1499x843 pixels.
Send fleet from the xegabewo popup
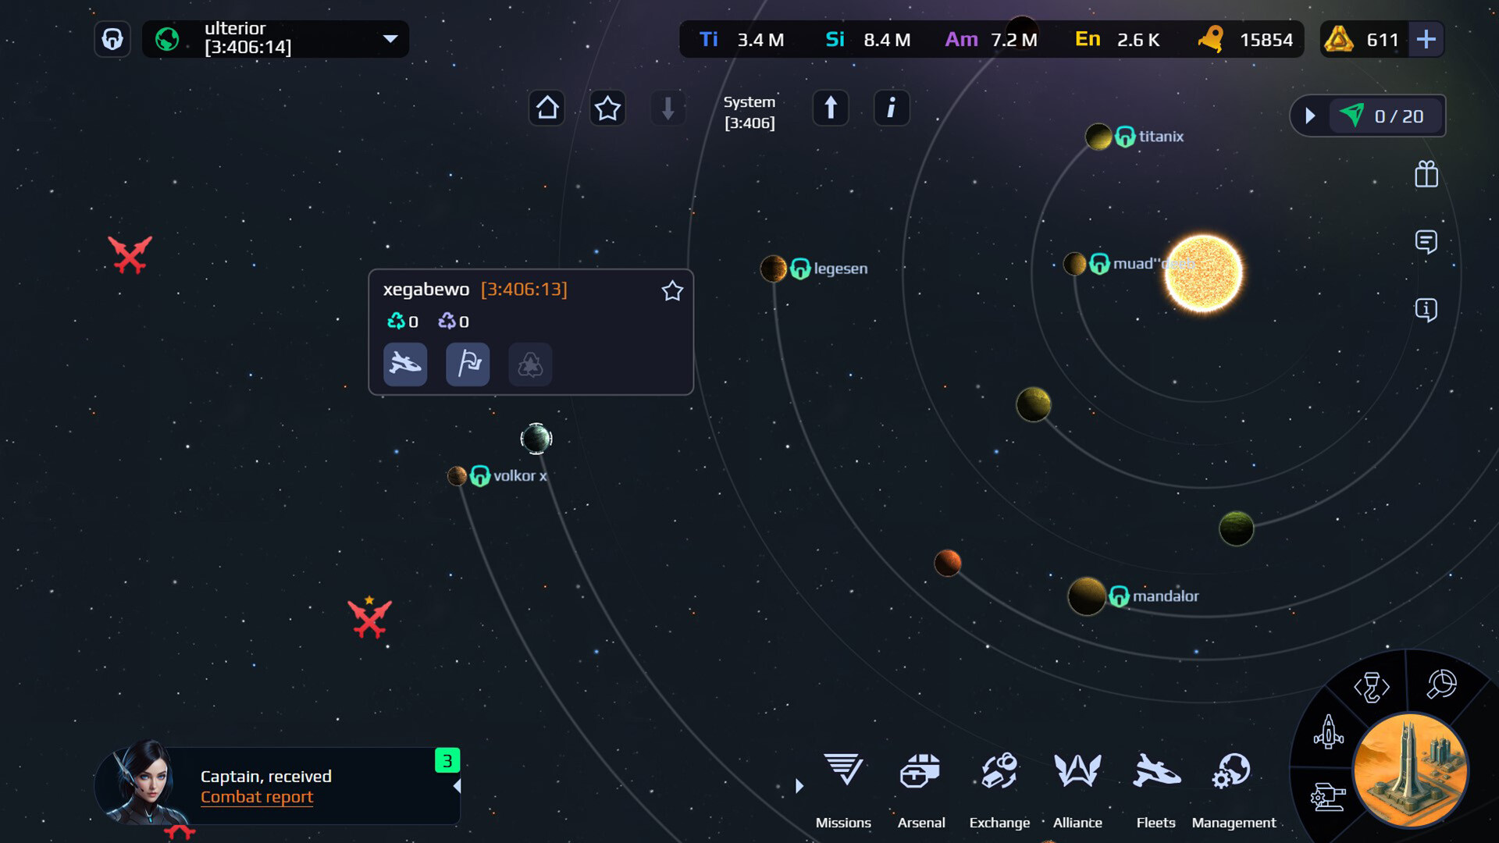pos(405,365)
